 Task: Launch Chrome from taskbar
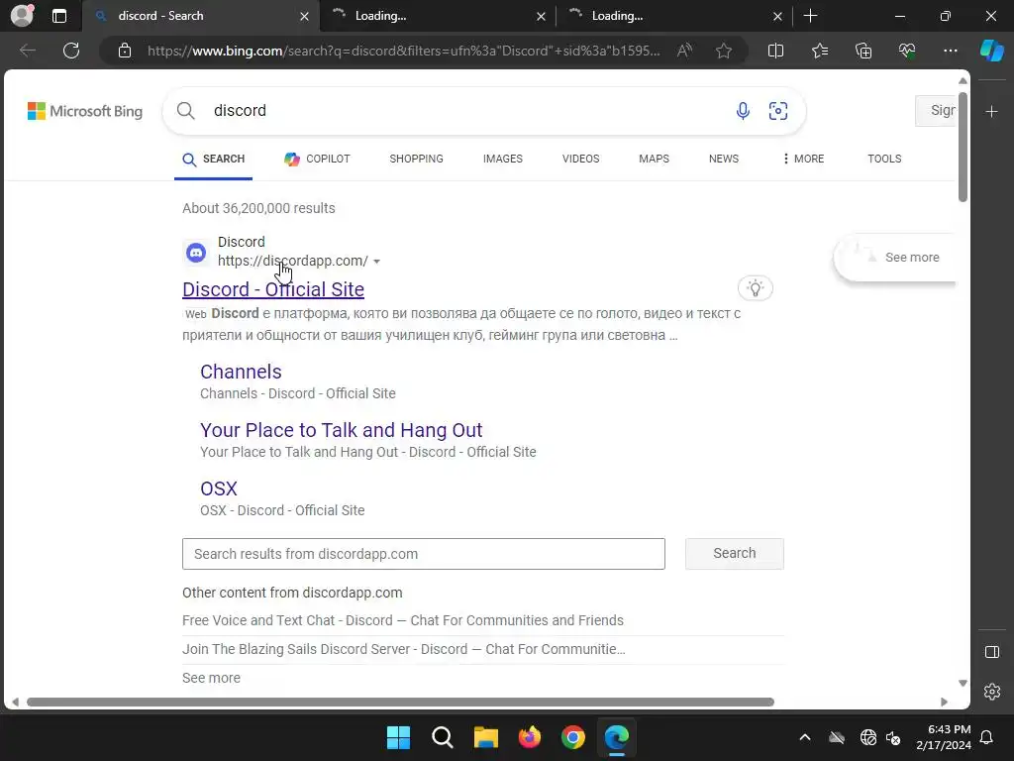[x=573, y=737]
